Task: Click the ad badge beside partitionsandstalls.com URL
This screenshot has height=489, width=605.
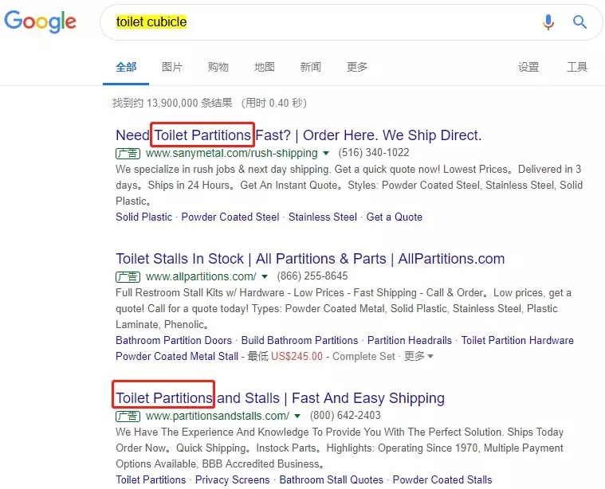Action: 128,416
